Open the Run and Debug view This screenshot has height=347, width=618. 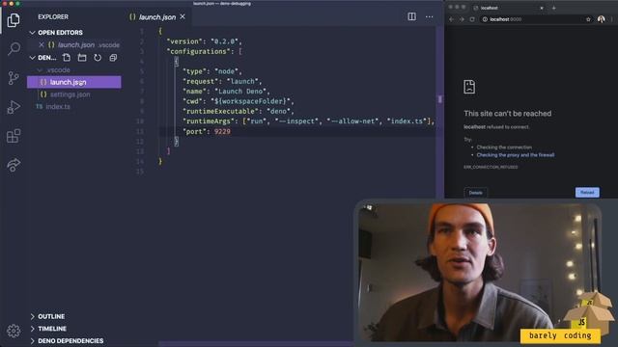pyautogui.click(x=14, y=107)
